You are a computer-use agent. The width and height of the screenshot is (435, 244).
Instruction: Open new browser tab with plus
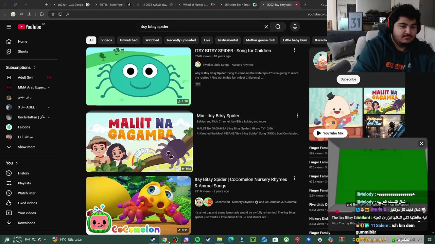[x=46, y=5]
